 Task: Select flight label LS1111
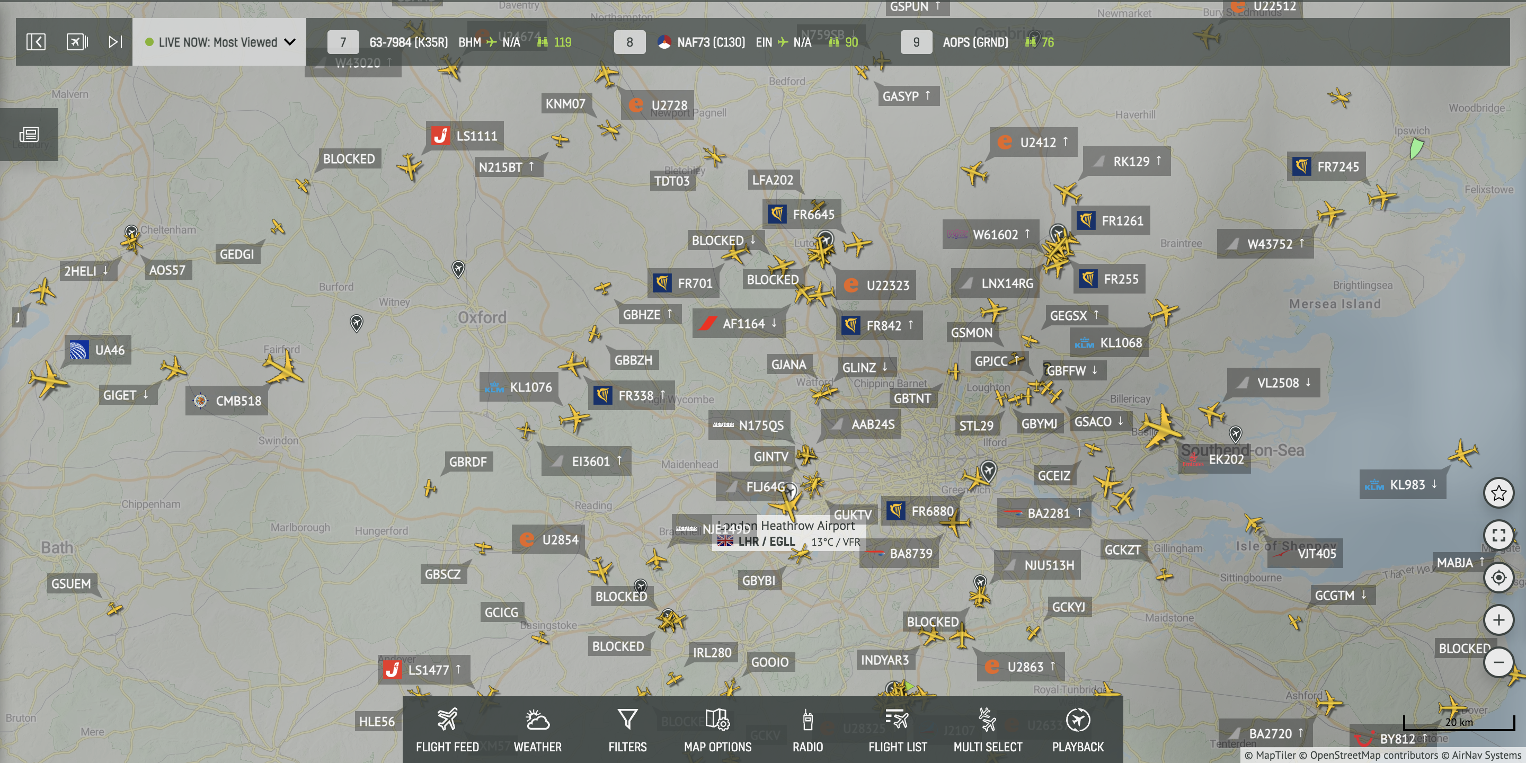[465, 136]
